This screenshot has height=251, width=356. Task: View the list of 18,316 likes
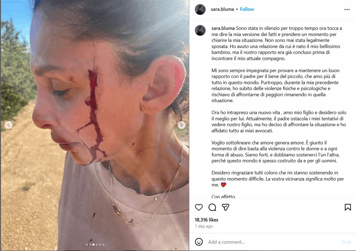(x=206, y=220)
